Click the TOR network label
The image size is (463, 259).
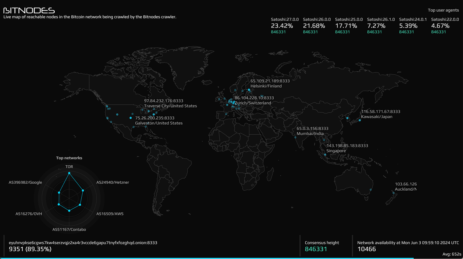69,167
